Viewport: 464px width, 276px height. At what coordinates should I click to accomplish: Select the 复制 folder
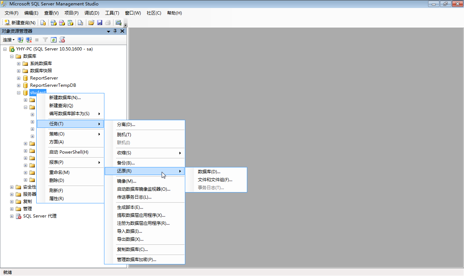tap(27, 202)
